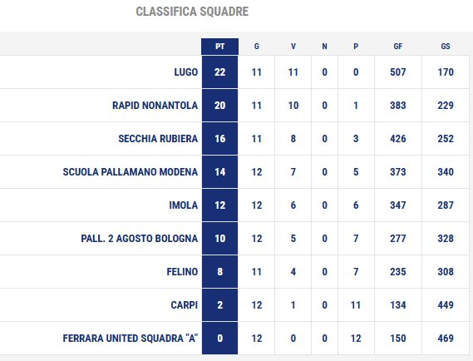Open the IMOLA team entry
This screenshot has width=473, height=361.
pos(184,205)
